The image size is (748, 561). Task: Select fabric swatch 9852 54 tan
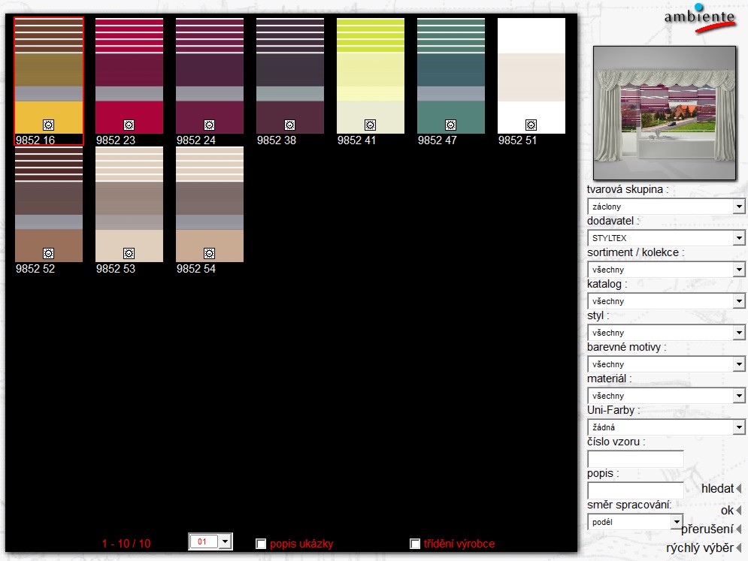pyautogui.click(x=210, y=204)
